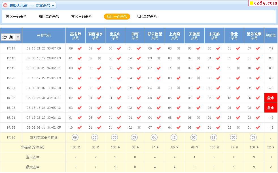Click the gray cross in 上官燕 column, row 19117
278x173 pixels.
179,48
